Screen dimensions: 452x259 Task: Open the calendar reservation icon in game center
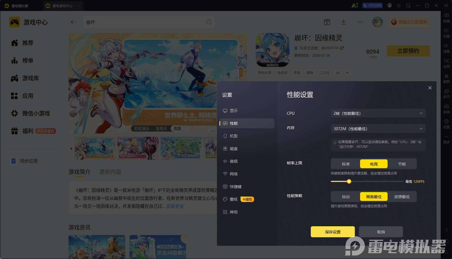tap(327, 22)
